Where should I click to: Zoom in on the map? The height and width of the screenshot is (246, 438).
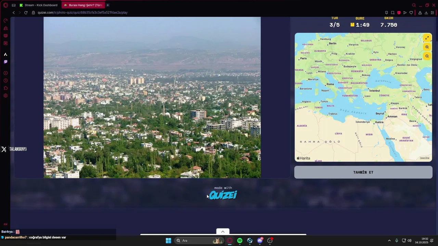(x=427, y=47)
